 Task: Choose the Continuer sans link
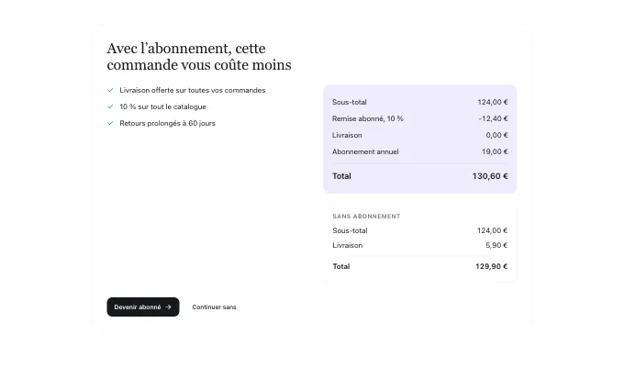coord(214,306)
